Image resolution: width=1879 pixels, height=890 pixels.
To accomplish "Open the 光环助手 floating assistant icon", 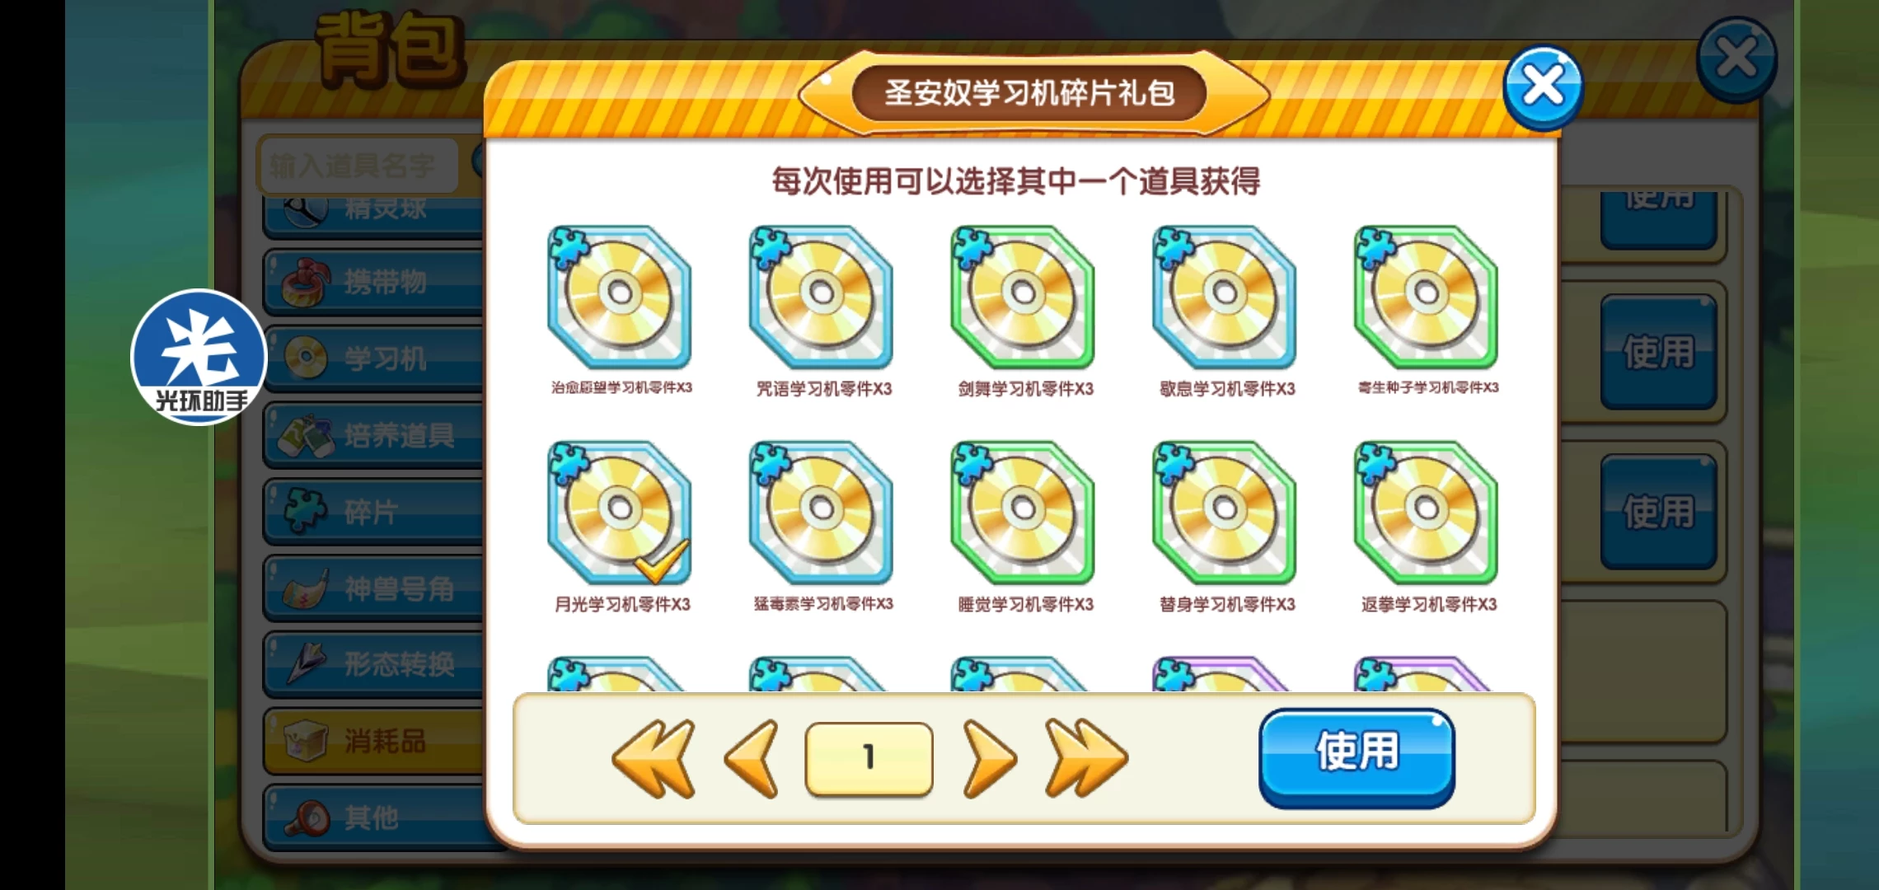I will click(x=199, y=357).
